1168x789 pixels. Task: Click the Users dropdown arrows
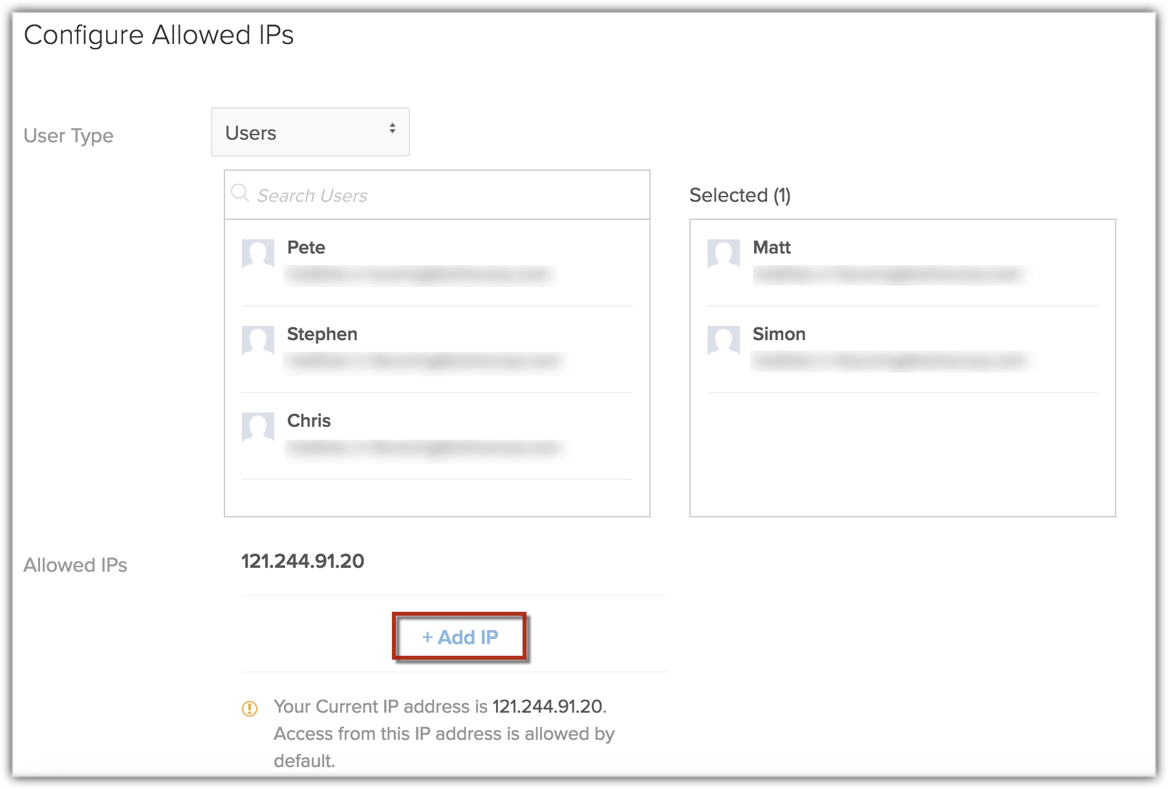(x=392, y=129)
